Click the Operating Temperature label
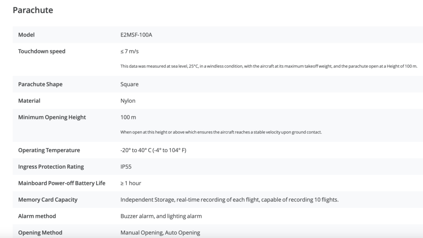Image resolution: width=423 pixels, height=238 pixels. pyautogui.click(x=49, y=150)
